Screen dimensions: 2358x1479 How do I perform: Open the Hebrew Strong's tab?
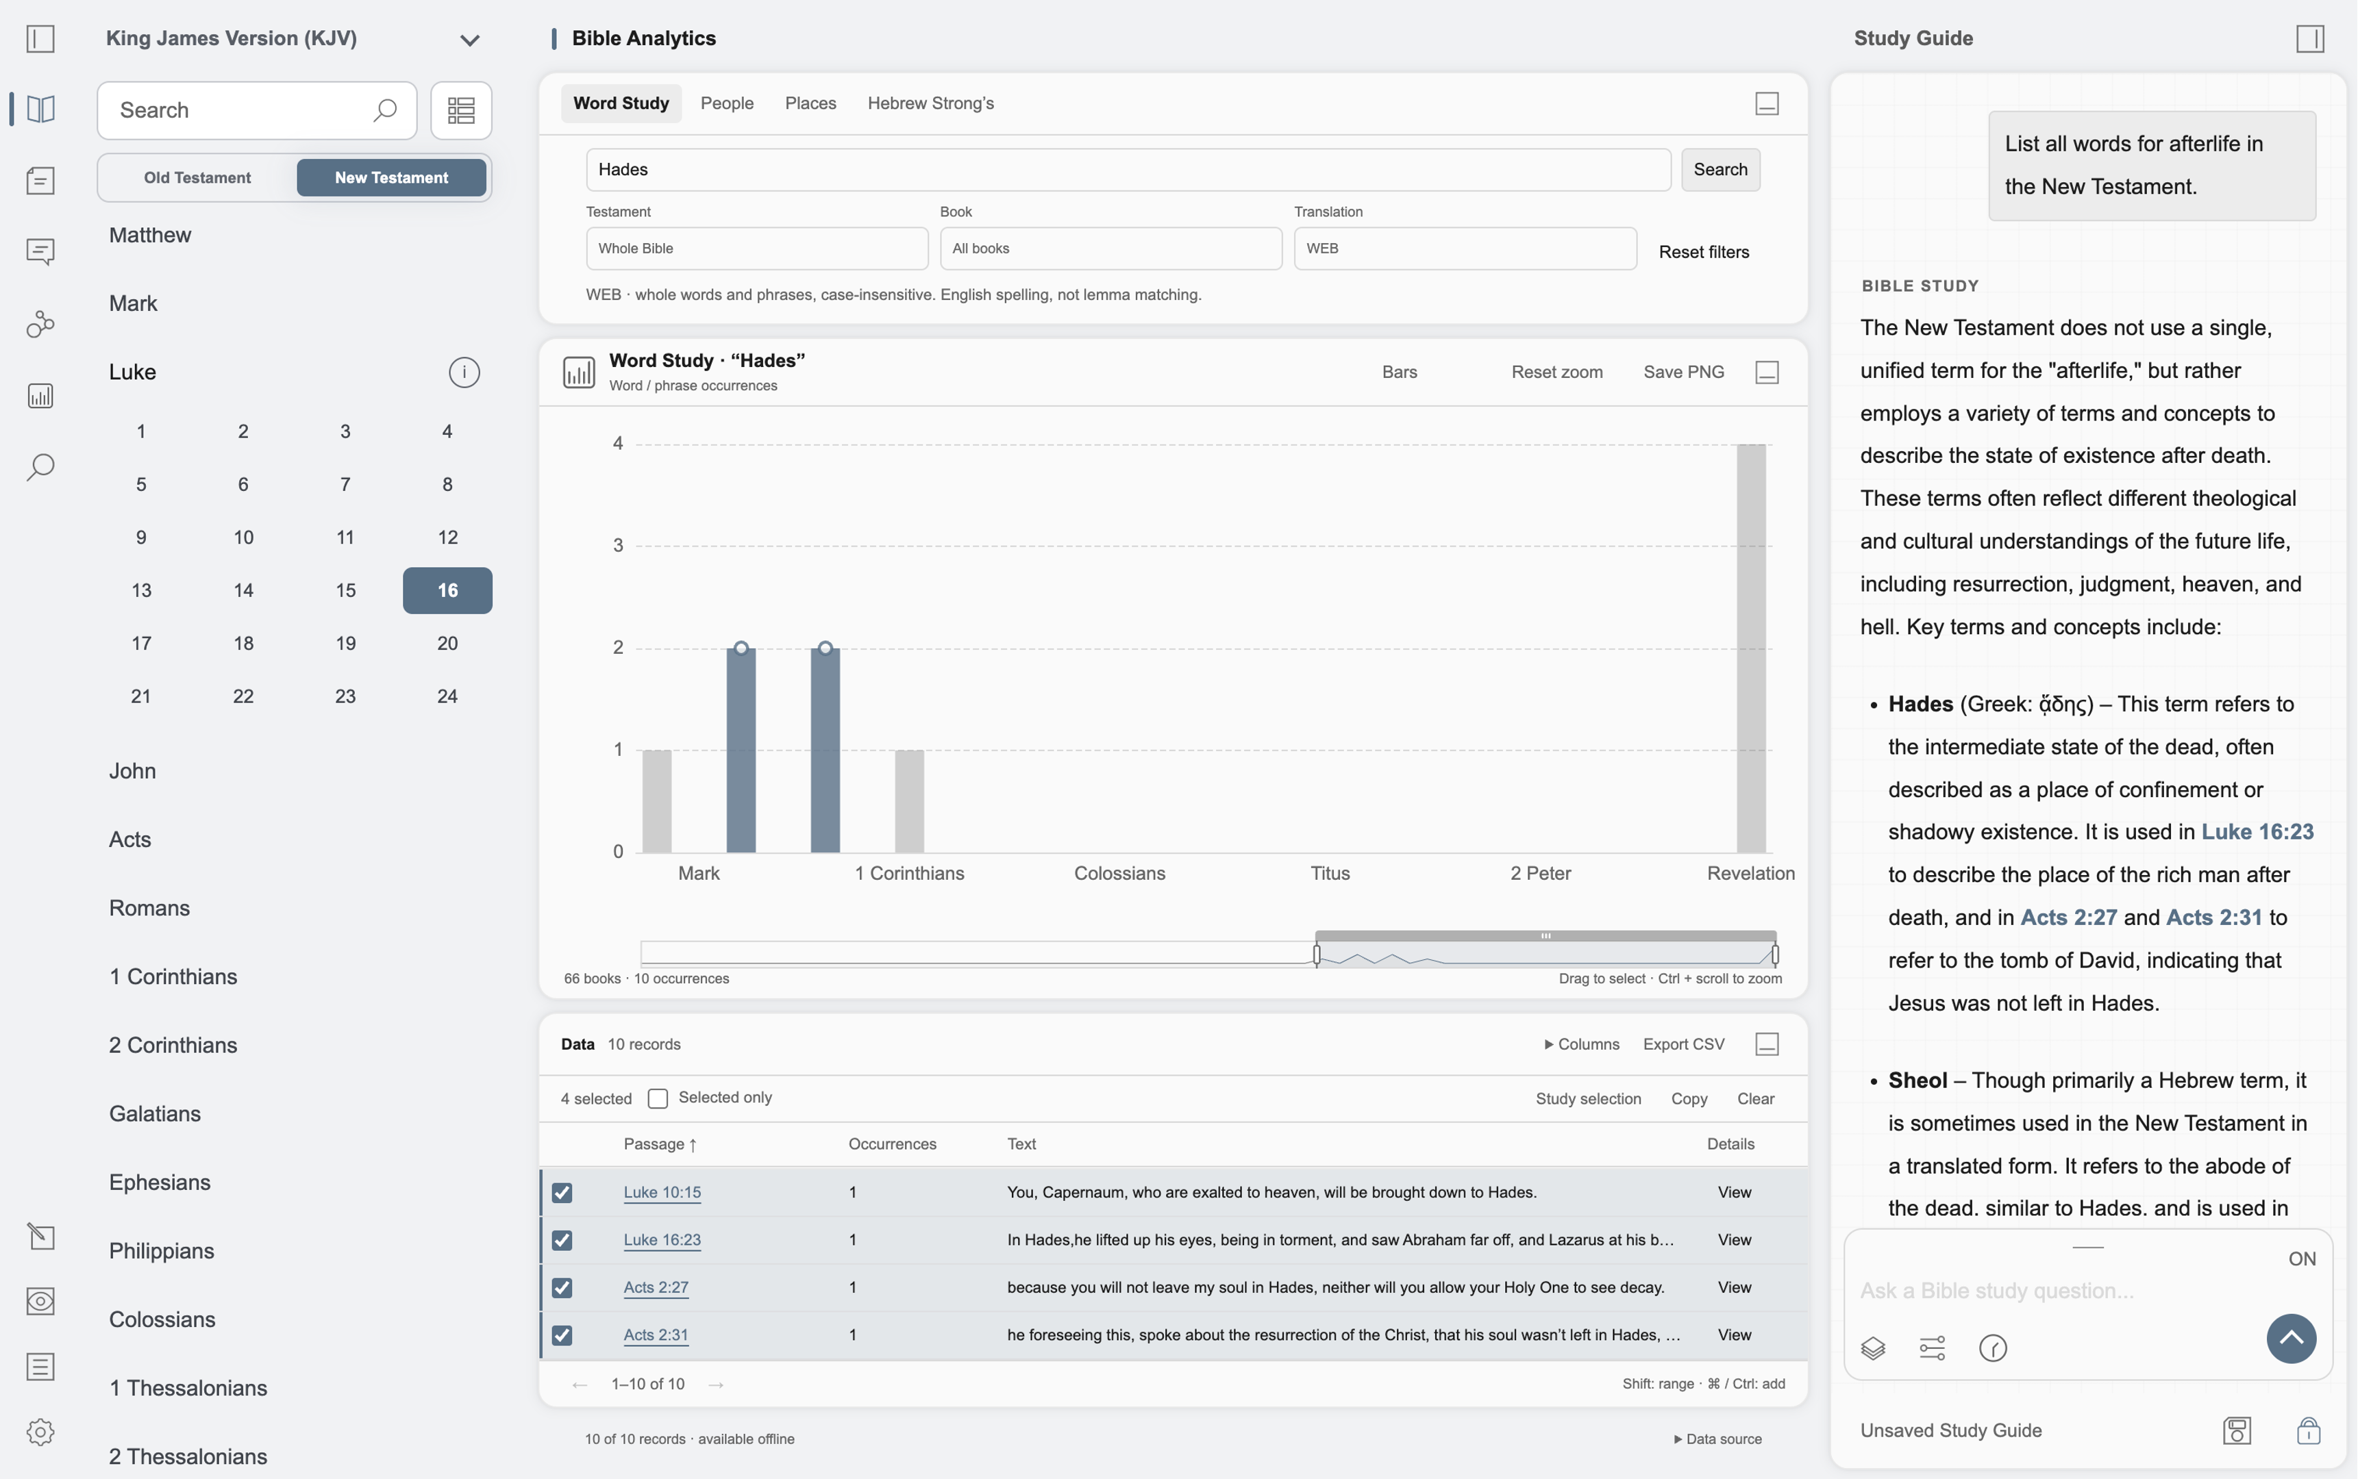(x=930, y=103)
